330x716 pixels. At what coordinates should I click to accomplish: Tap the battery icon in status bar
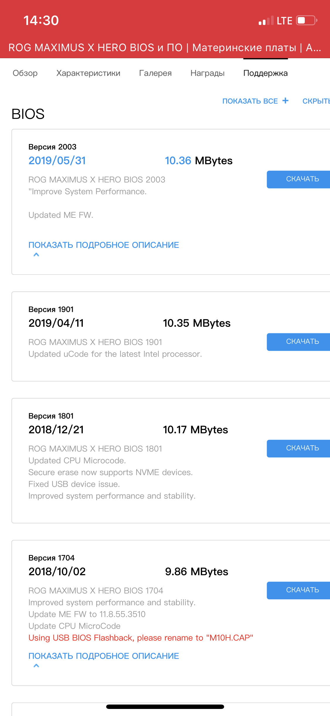tap(307, 21)
